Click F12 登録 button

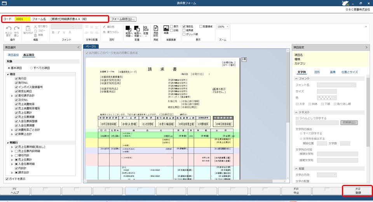coord(358,191)
